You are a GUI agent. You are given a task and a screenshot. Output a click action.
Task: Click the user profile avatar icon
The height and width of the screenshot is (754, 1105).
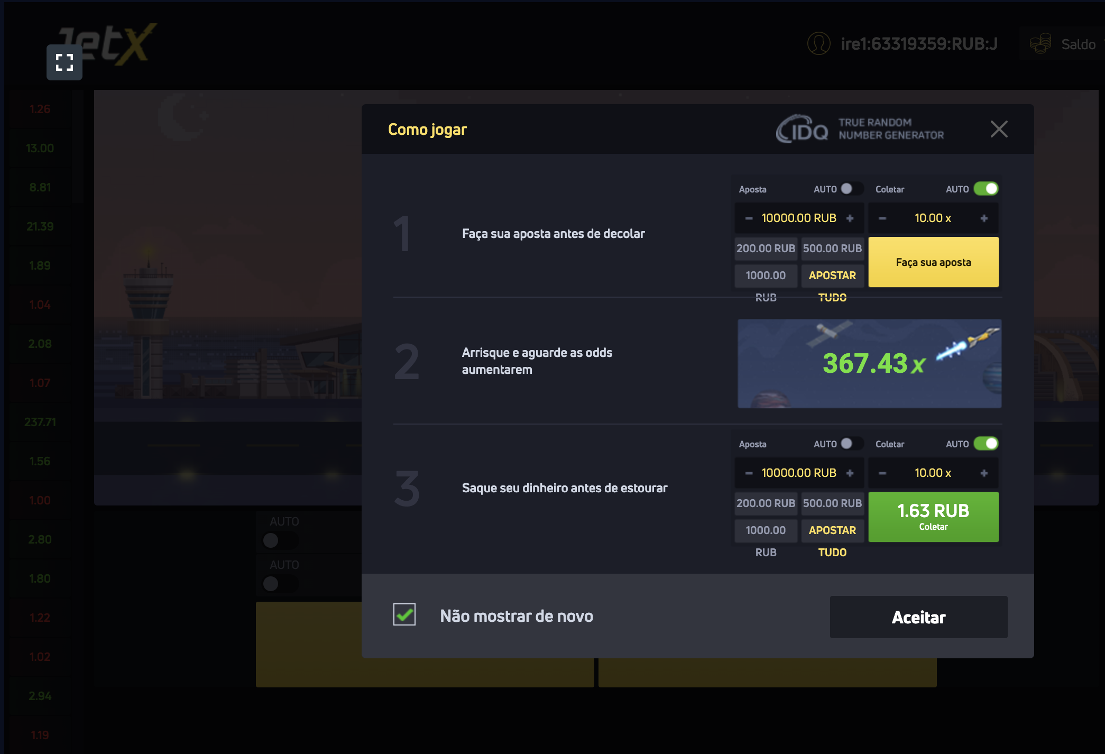coord(818,43)
